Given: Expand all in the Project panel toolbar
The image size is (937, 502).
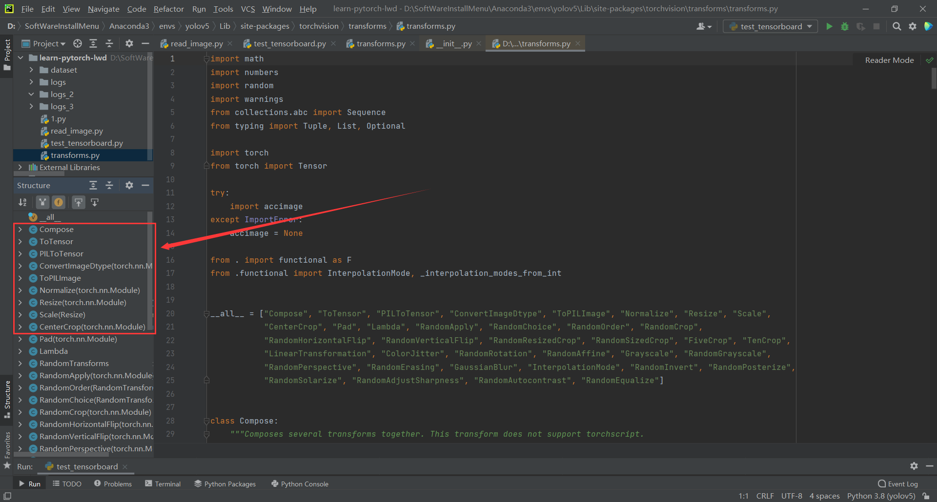Looking at the screenshot, I should coord(93,43).
